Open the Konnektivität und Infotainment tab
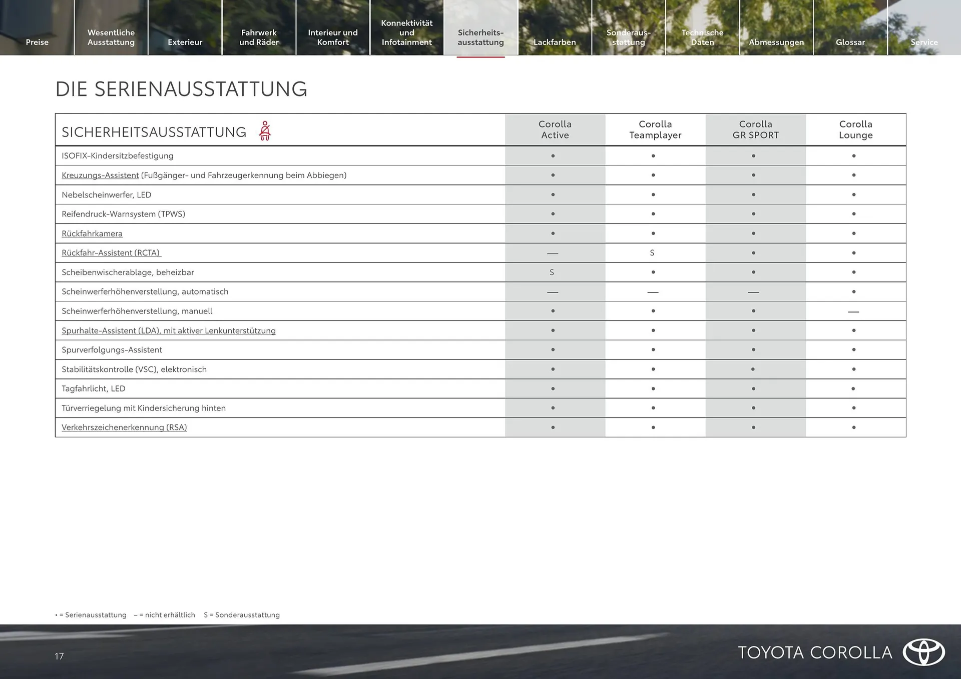 click(x=406, y=32)
